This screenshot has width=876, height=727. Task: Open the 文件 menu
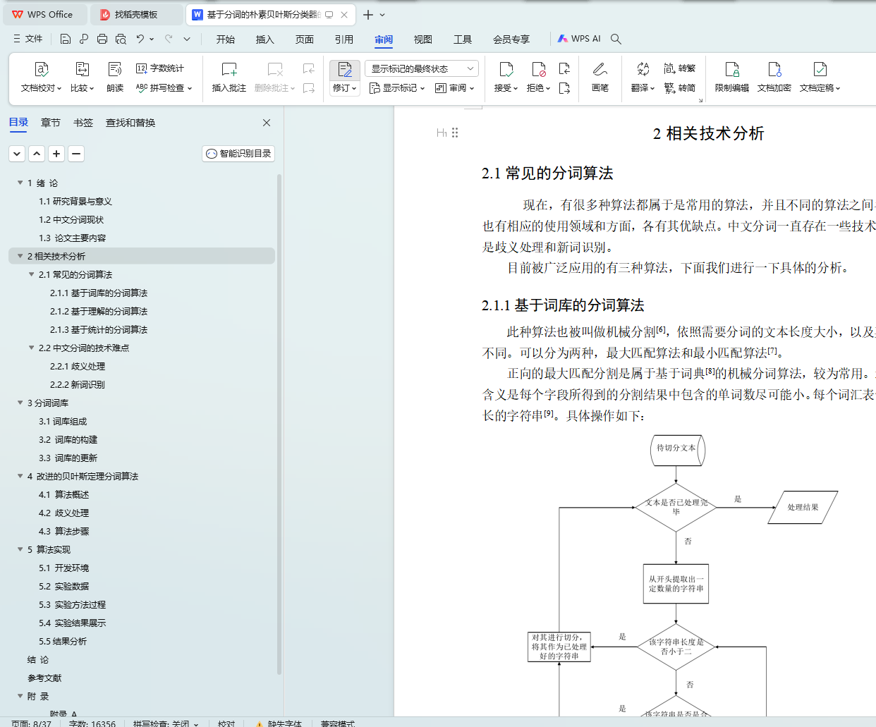[28, 39]
